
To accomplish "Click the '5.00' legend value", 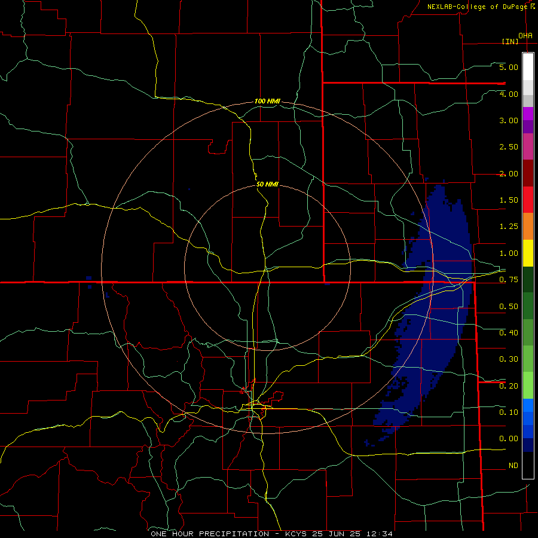I will [509, 67].
